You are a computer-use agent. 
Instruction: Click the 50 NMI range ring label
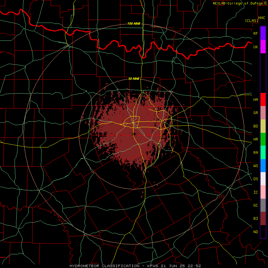(x=134, y=79)
